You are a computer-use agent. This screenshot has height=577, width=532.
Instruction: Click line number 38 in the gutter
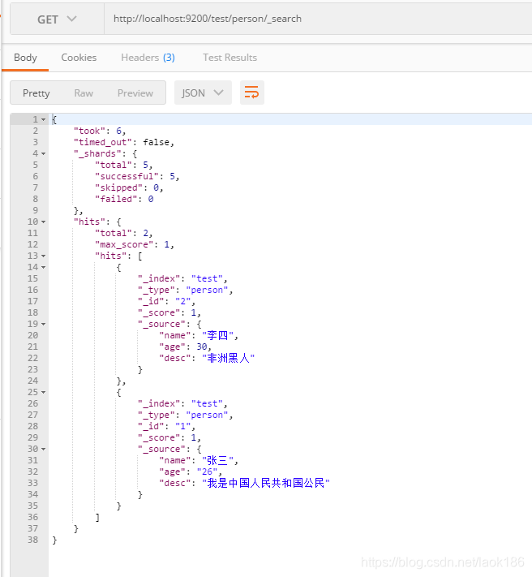pyautogui.click(x=32, y=540)
